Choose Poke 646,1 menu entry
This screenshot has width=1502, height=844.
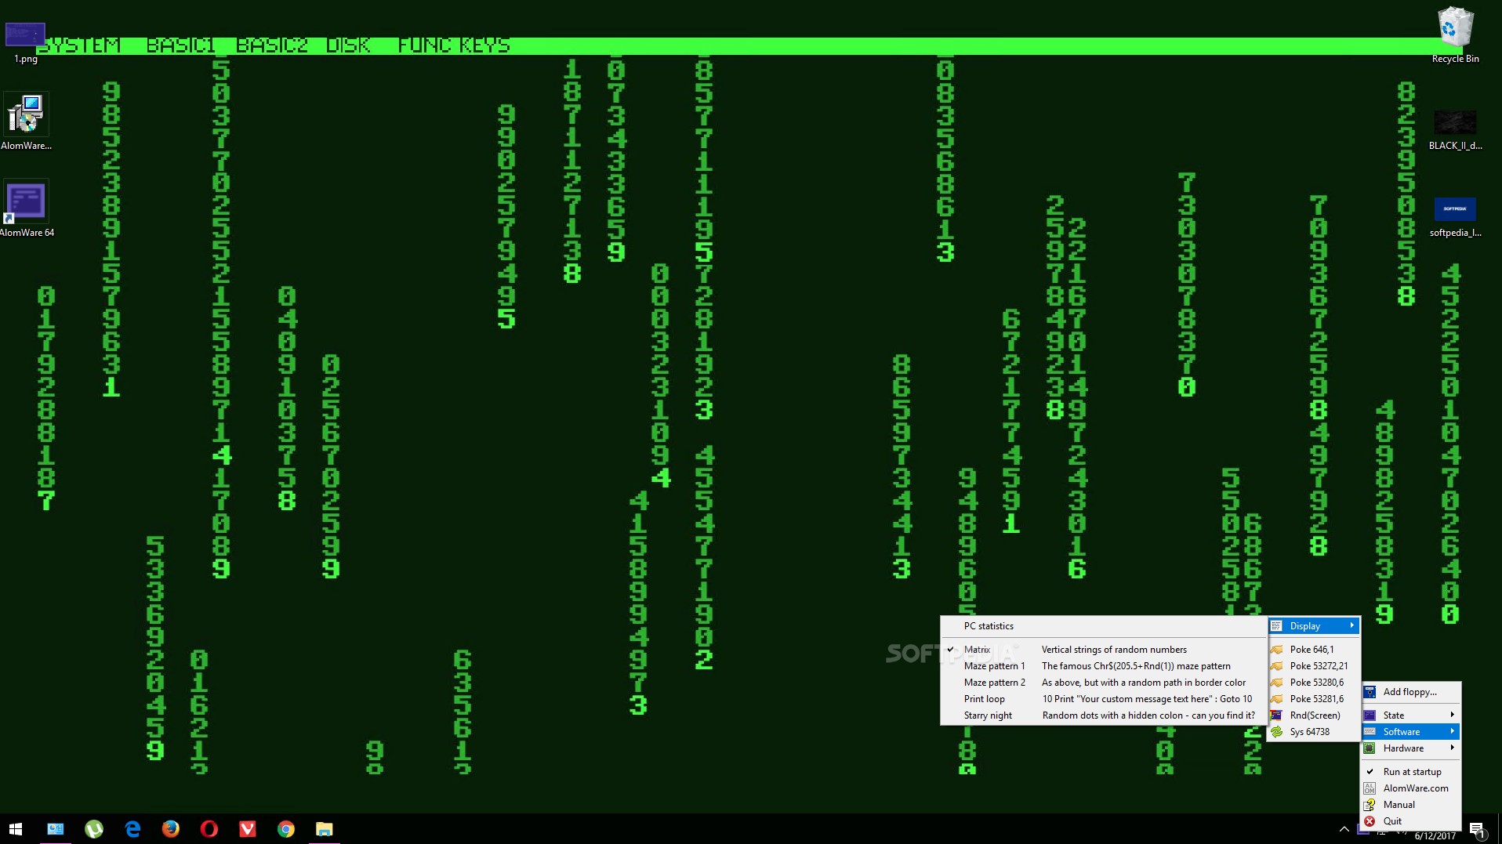tap(1314, 649)
